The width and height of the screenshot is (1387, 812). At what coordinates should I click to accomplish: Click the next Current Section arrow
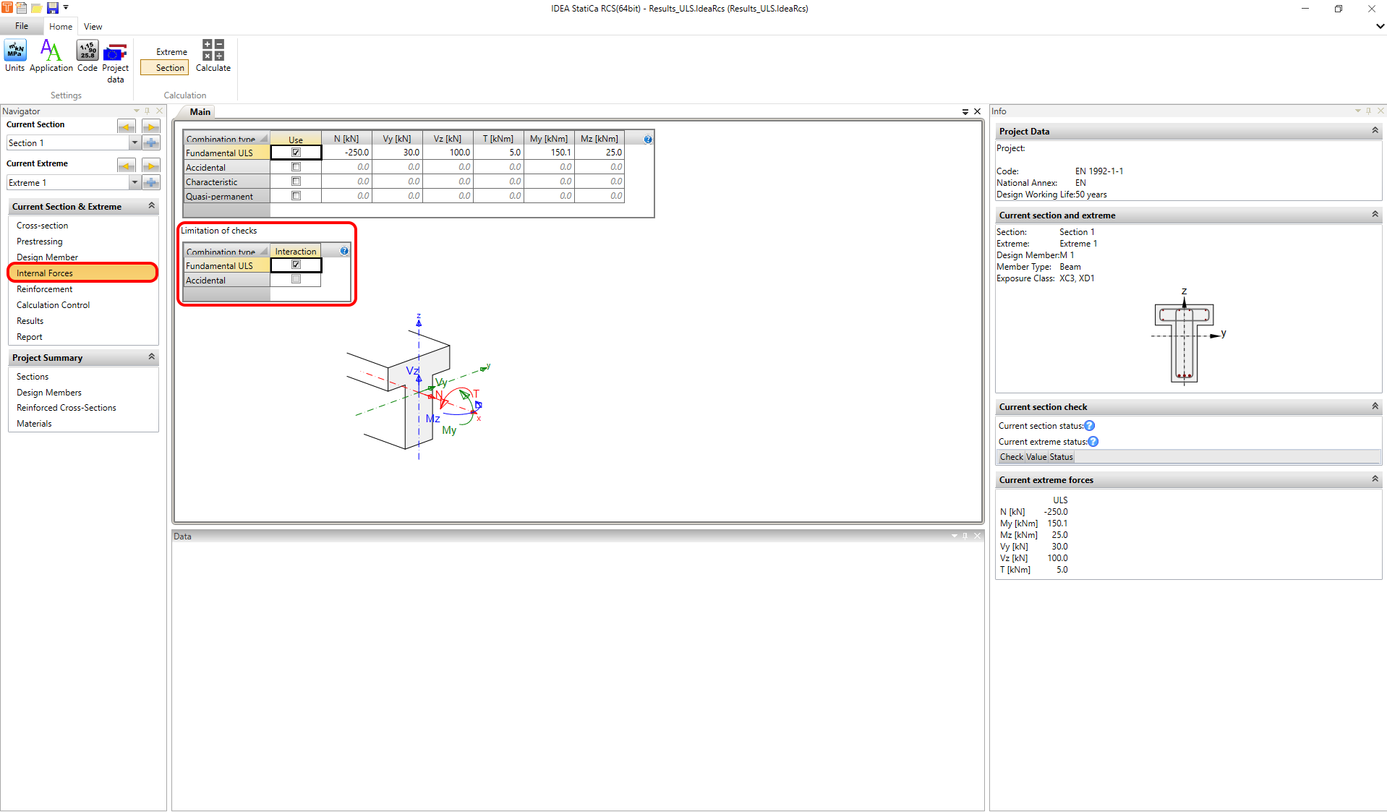tap(150, 126)
